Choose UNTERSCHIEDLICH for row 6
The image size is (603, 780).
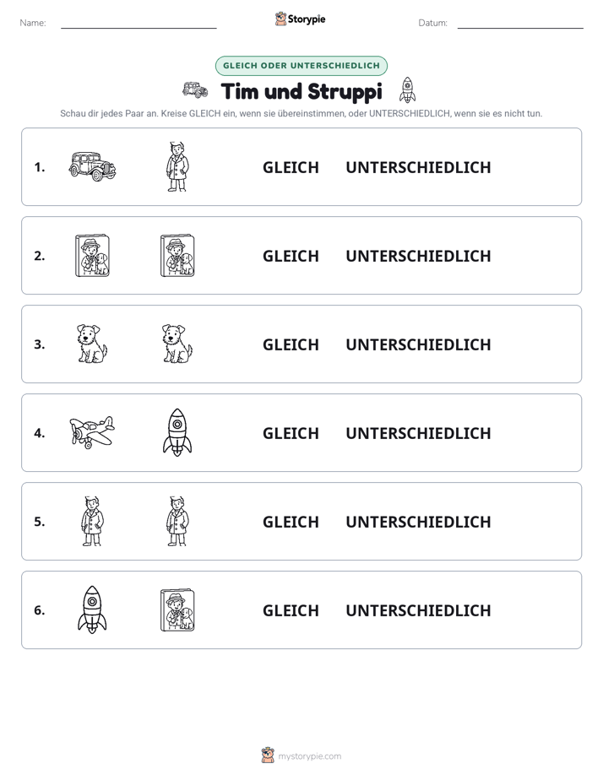(x=418, y=609)
